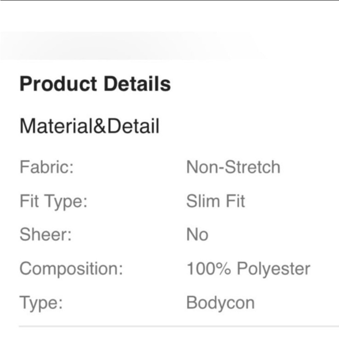Click the Sheer: label
This screenshot has height=339, width=339.
pos(46,235)
